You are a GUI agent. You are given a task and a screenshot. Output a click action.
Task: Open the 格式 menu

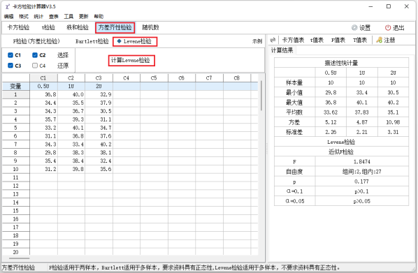(24, 17)
